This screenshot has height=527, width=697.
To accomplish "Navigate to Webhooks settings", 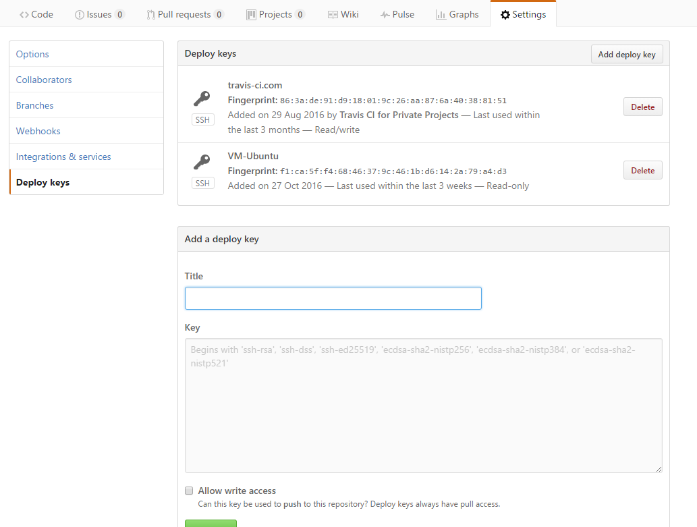I will point(38,131).
